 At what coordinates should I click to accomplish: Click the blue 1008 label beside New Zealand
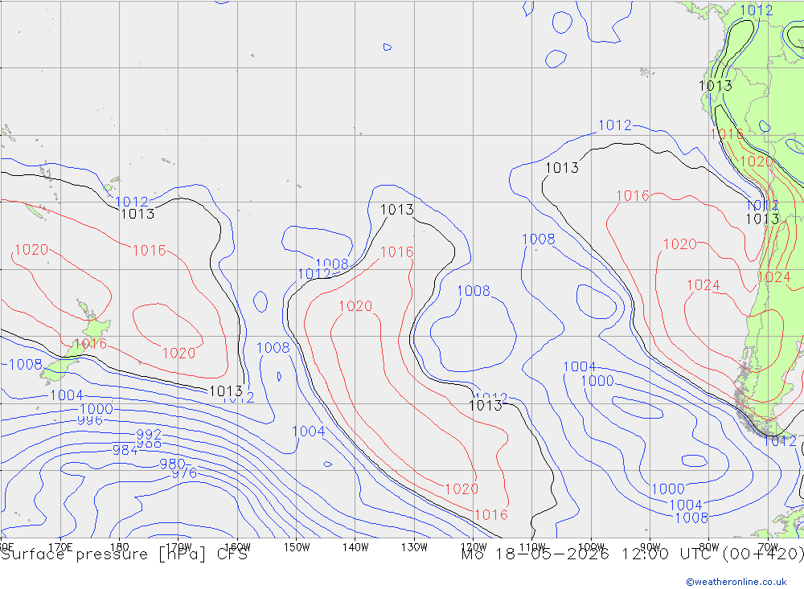click(26, 365)
